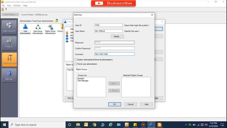Enable System Administrator permit all checkbox
Viewport: 227px width, 128px height.
76,60
